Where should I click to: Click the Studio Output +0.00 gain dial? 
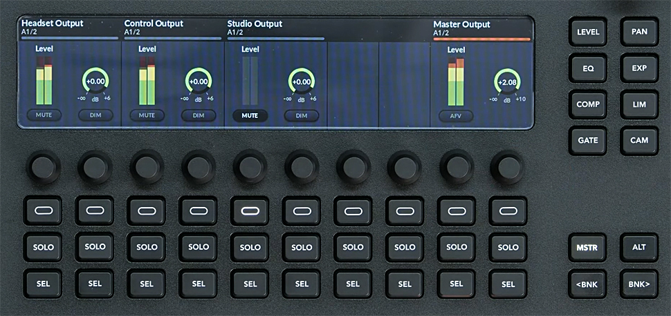click(x=302, y=81)
